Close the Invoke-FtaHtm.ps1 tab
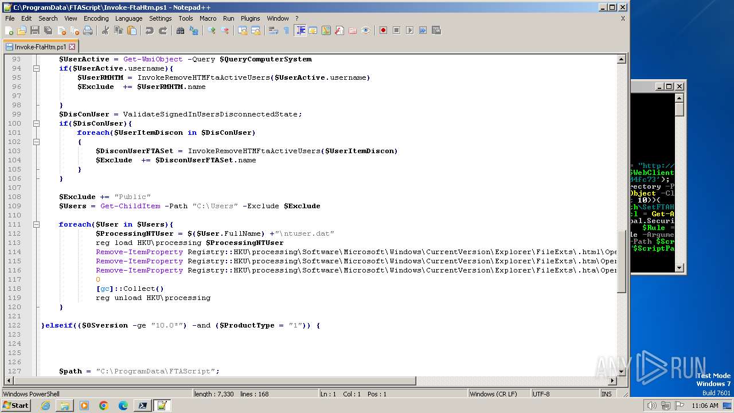This screenshot has height=413, width=734. pos(72,47)
